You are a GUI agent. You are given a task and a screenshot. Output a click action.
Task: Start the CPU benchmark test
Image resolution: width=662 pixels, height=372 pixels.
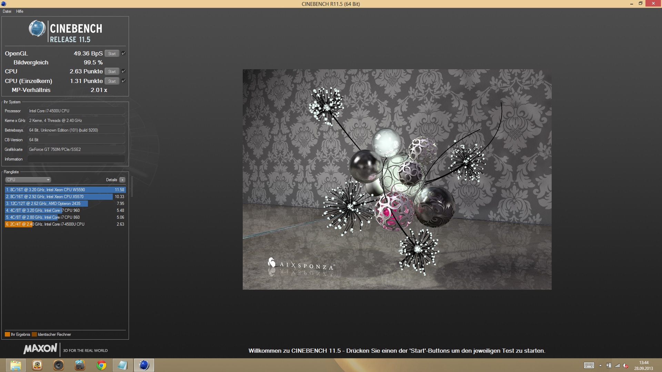tap(112, 72)
